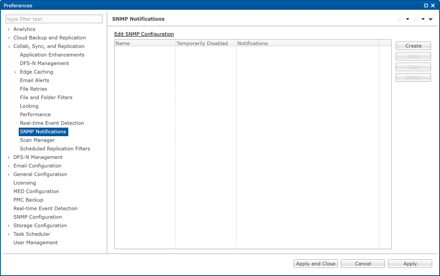Select General Configuration item

click(40, 174)
